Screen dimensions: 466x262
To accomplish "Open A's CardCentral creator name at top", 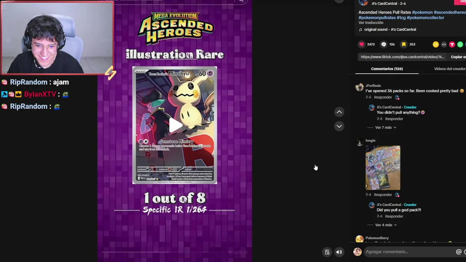I will pos(389,4).
